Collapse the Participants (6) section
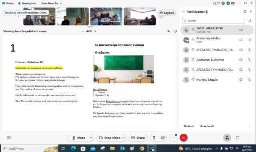 pos(183,12)
